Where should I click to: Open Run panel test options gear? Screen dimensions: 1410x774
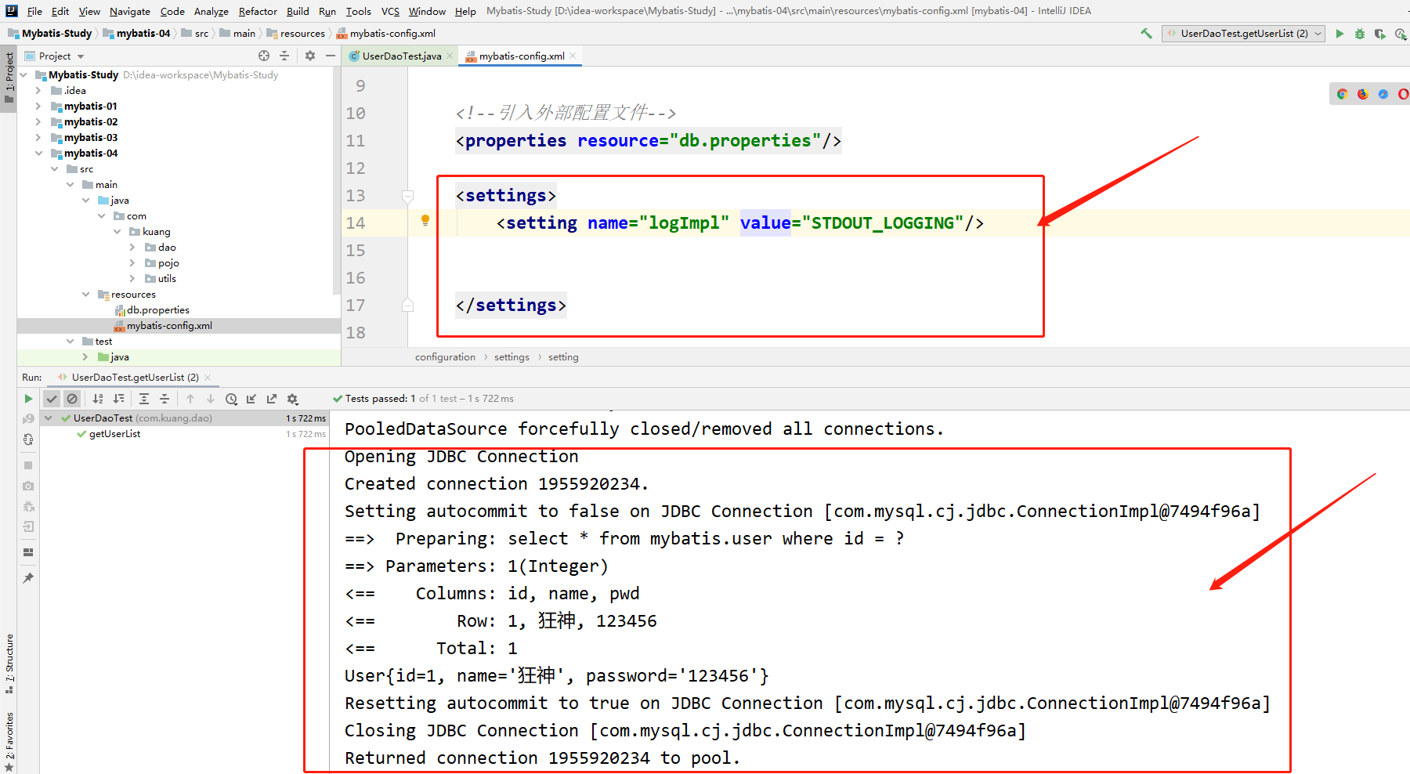[x=293, y=399]
